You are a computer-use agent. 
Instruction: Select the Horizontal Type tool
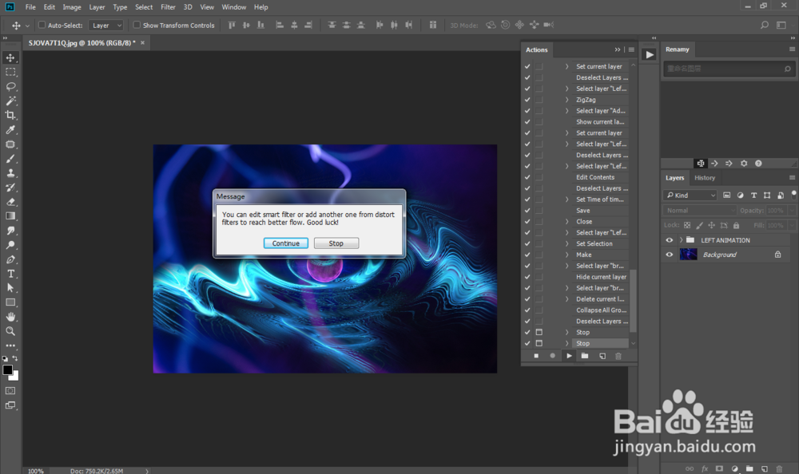pyautogui.click(x=10, y=274)
